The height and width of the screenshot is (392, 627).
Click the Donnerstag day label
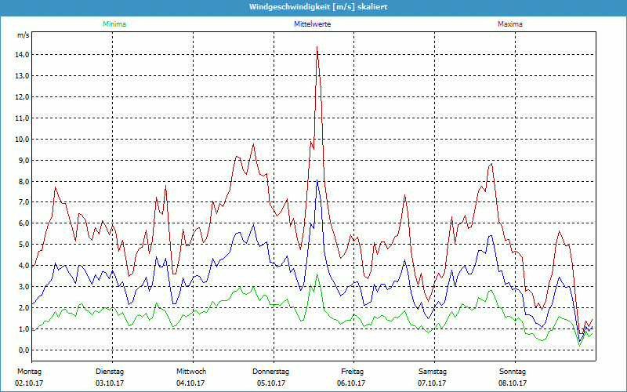(270, 372)
